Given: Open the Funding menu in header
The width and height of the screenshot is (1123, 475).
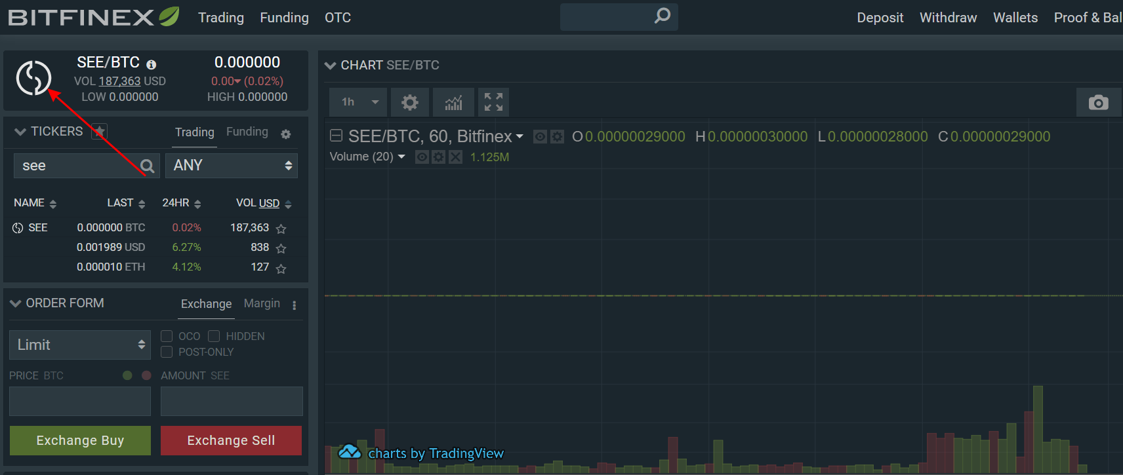Looking at the screenshot, I should click(284, 18).
